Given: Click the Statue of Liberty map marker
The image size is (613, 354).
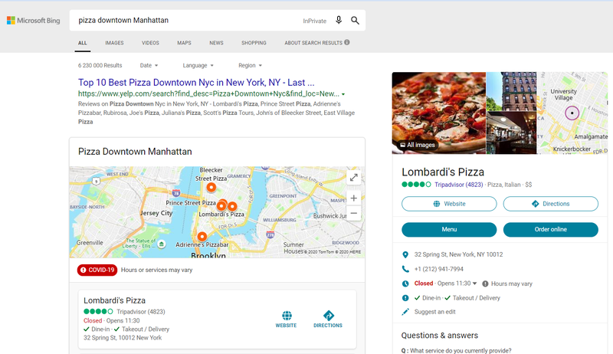Looking at the screenshot, I should pyautogui.click(x=162, y=244).
